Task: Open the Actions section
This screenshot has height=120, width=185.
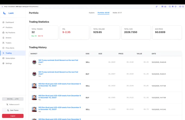Action: tap(13, 38)
